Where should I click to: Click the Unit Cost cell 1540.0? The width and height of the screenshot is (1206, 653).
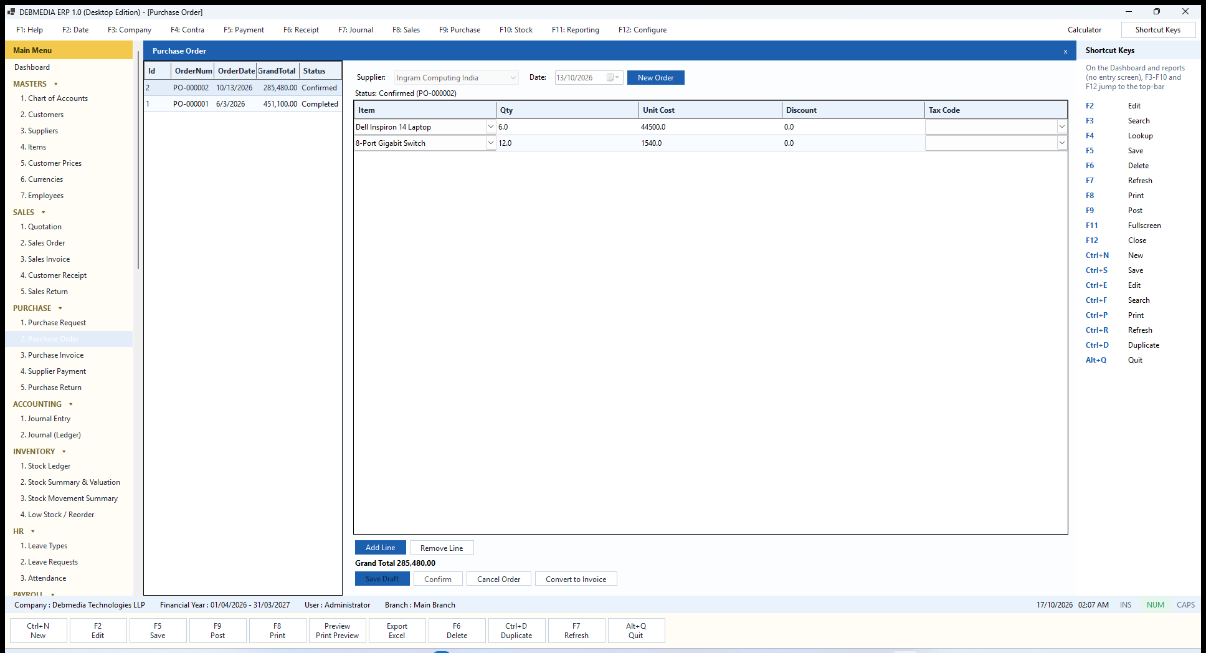pos(710,143)
